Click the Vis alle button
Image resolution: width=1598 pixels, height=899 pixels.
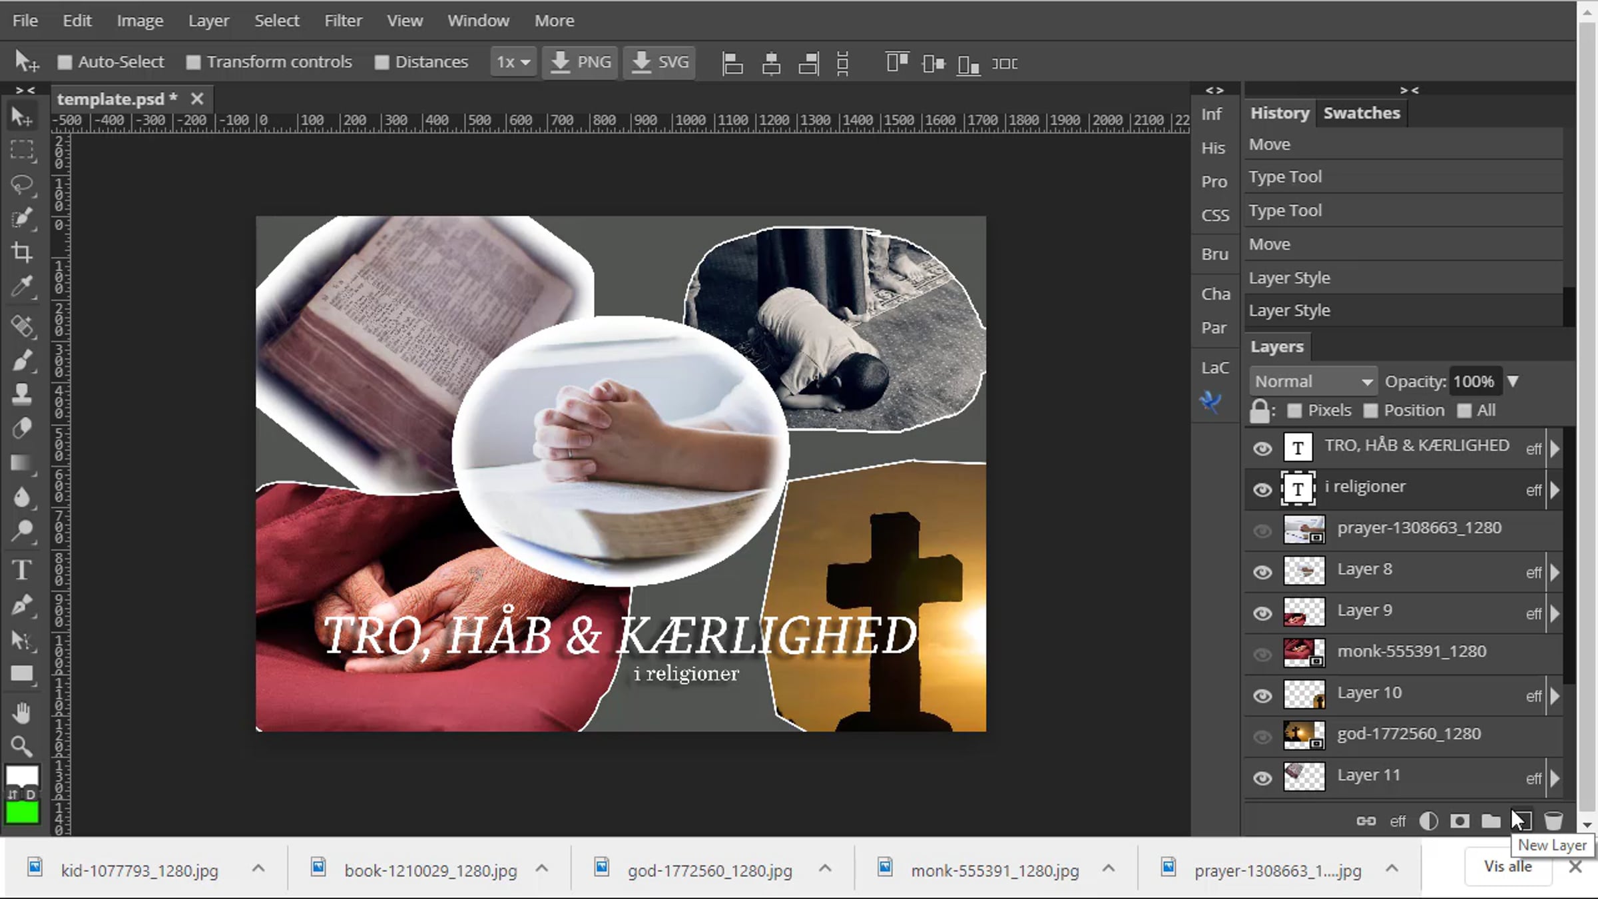[x=1507, y=866]
